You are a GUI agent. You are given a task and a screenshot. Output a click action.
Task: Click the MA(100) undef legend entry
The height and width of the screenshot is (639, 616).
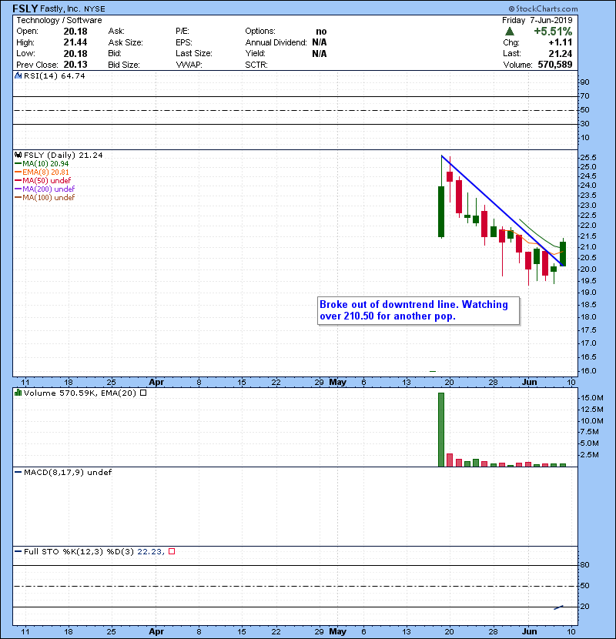click(x=49, y=198)
